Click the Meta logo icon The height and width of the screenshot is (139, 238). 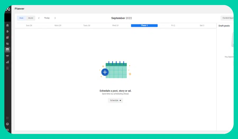(x=8, y=9)
